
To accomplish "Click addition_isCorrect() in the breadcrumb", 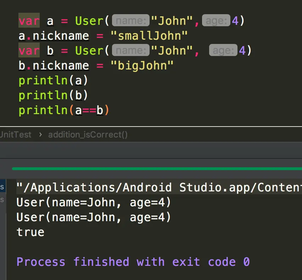I will (88, 135).
